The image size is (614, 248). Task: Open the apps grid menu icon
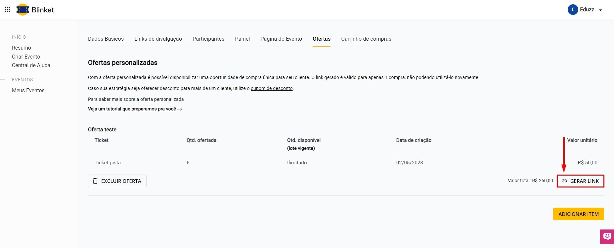point(7,10)
